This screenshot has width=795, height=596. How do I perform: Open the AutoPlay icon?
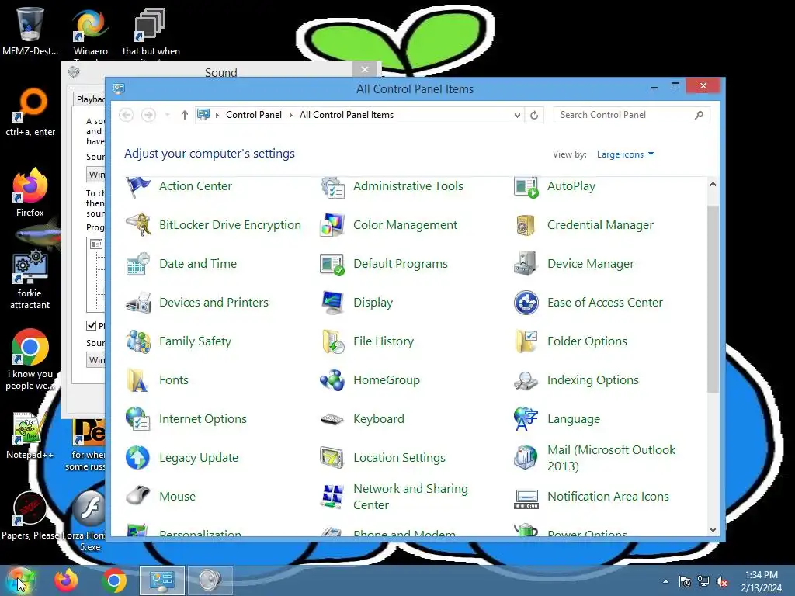tap(526, 187)
